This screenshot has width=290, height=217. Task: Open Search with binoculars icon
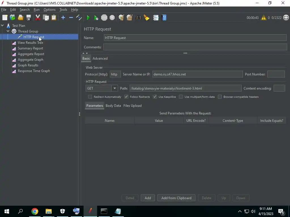138,18
